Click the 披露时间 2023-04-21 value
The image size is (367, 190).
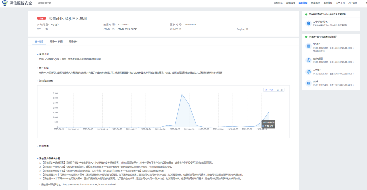(x=123, y=24)
